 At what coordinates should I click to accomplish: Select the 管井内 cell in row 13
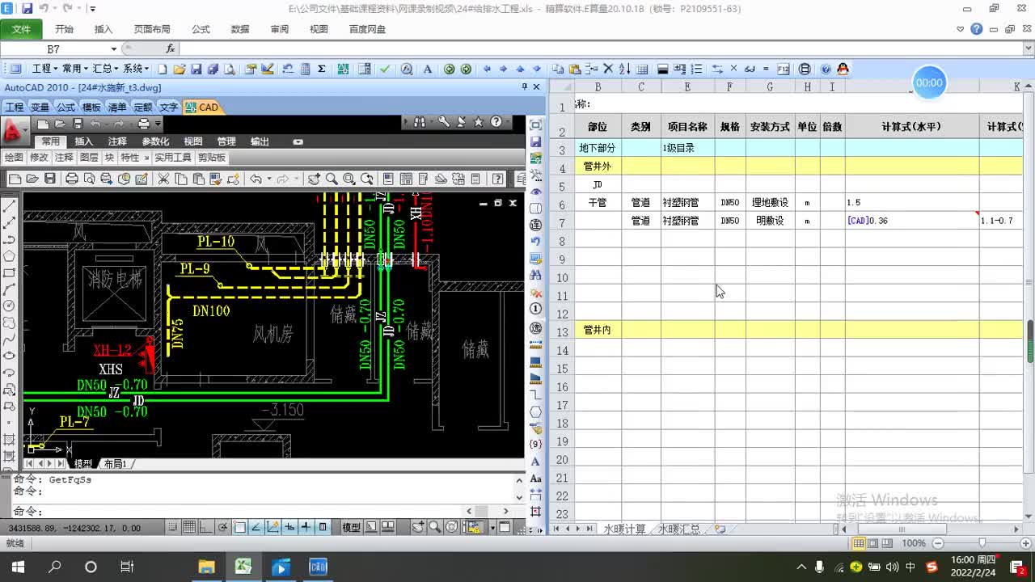598,330
